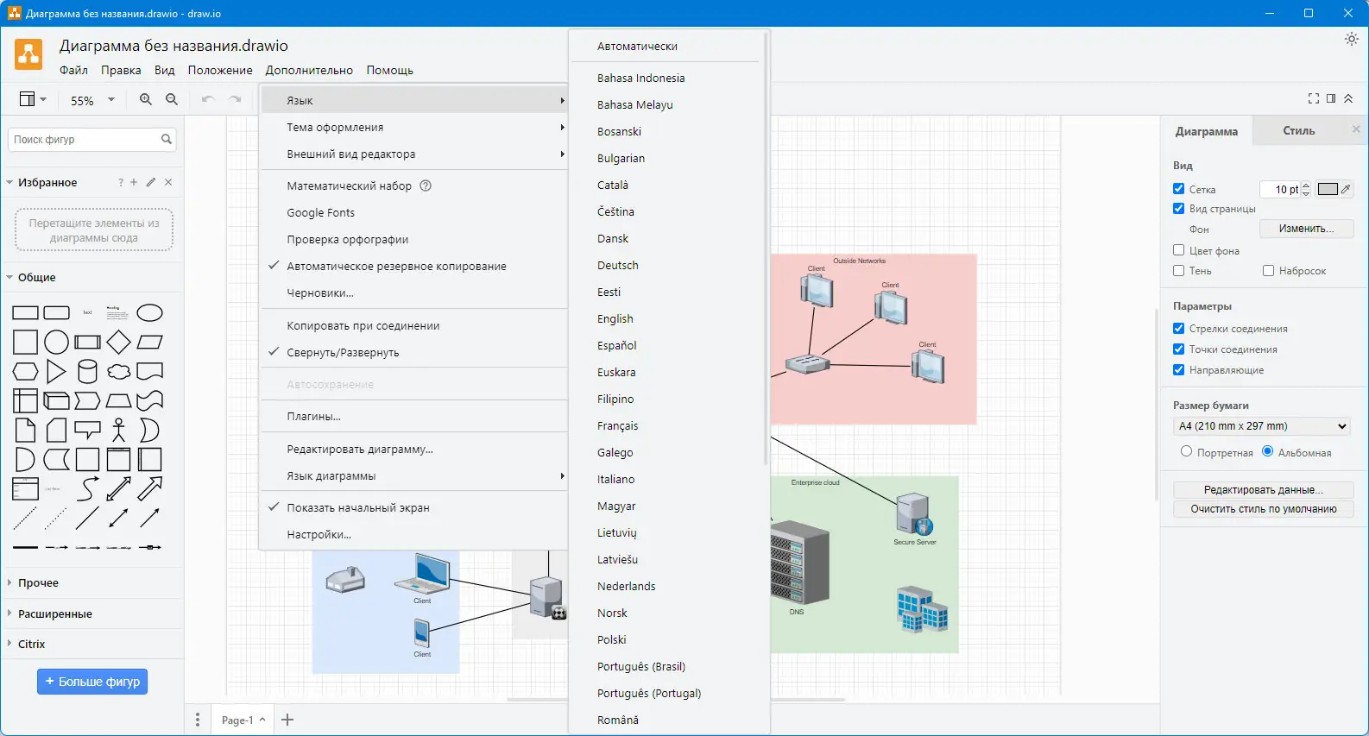Toggle the Точки соединения checkbox
This screenshot has height=736, width=1369.
pyautogui.click(x=1178, y=349)
